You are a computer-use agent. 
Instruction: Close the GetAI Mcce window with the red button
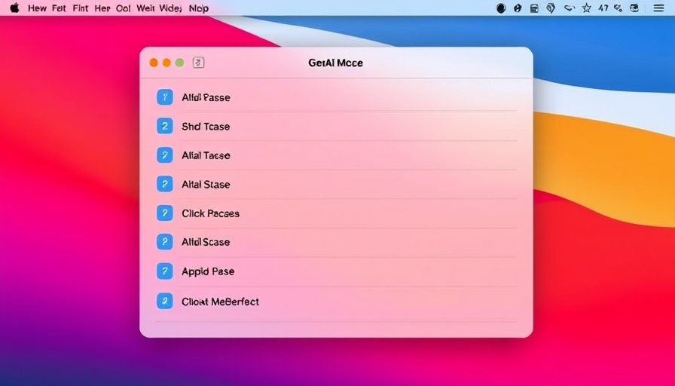153,63
